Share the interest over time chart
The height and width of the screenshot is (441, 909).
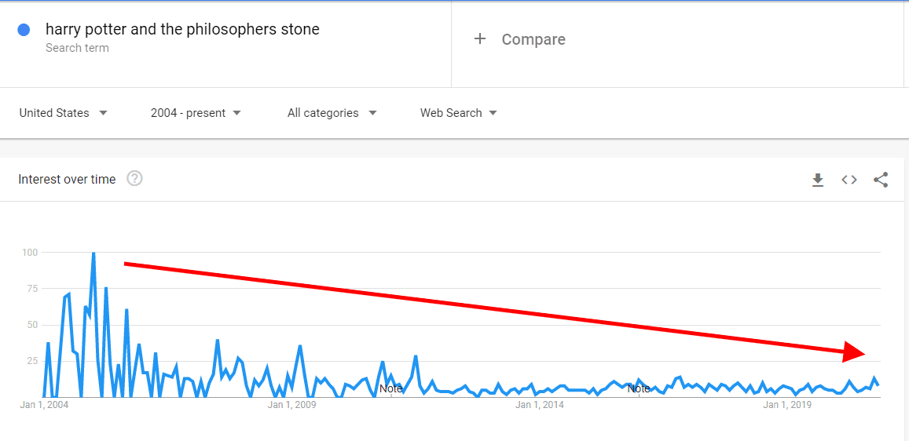(881, 180)
